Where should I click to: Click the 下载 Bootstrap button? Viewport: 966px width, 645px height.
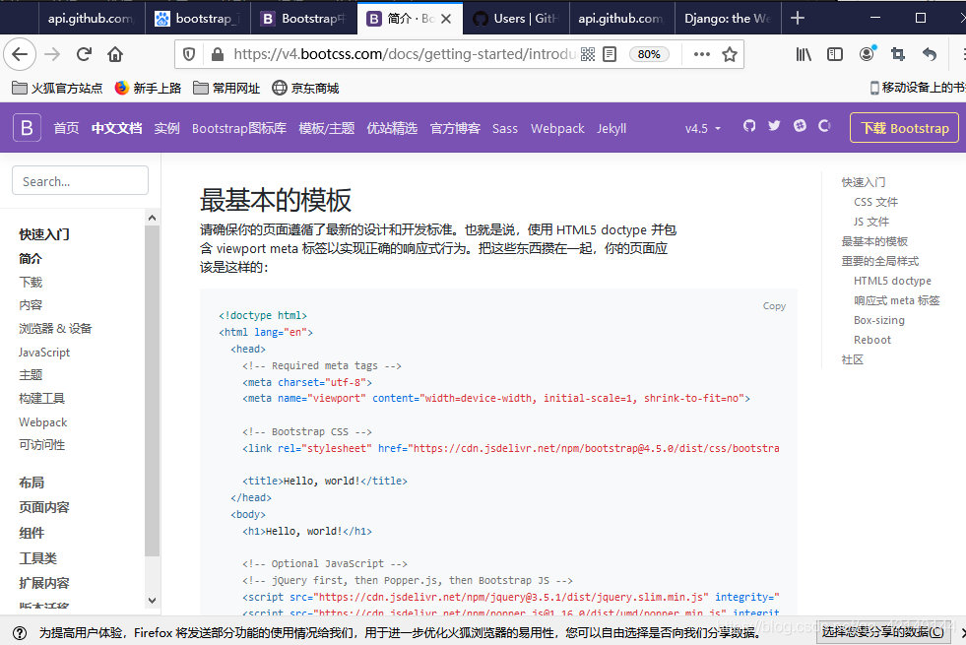point(904,127)
